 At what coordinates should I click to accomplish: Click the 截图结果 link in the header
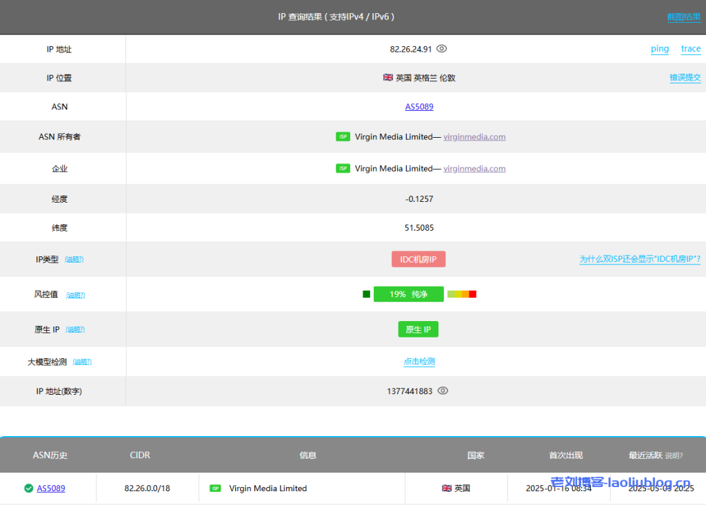click(x=683, y=17)
